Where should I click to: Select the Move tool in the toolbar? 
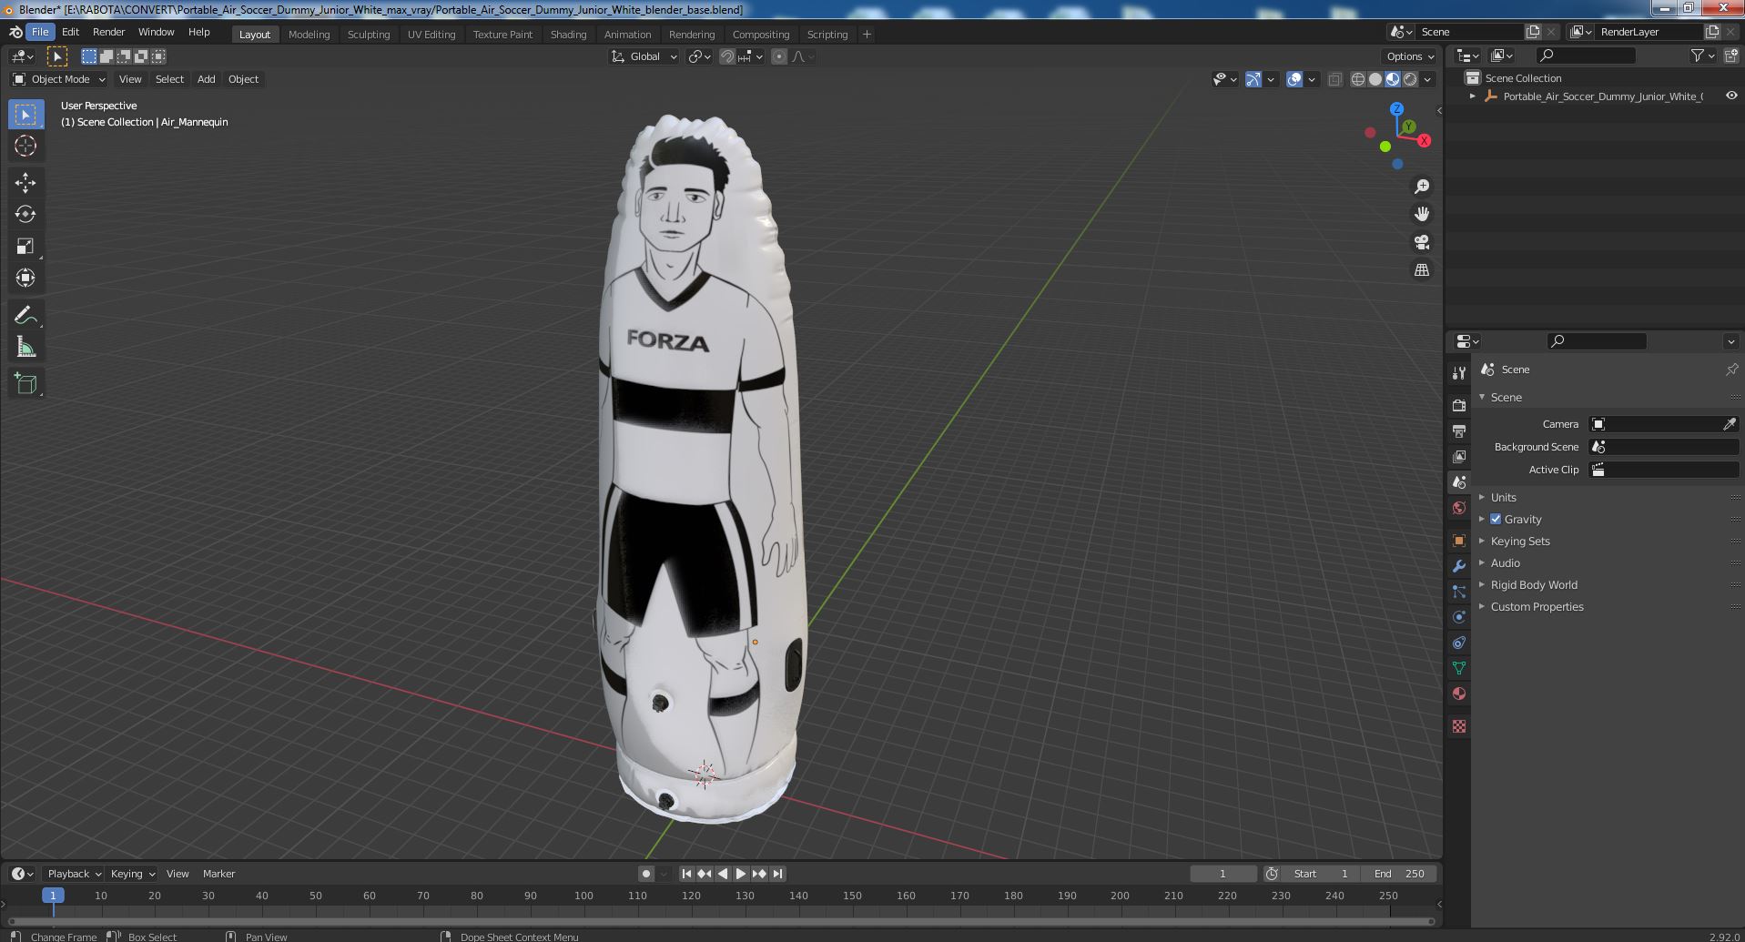[25, 182]
